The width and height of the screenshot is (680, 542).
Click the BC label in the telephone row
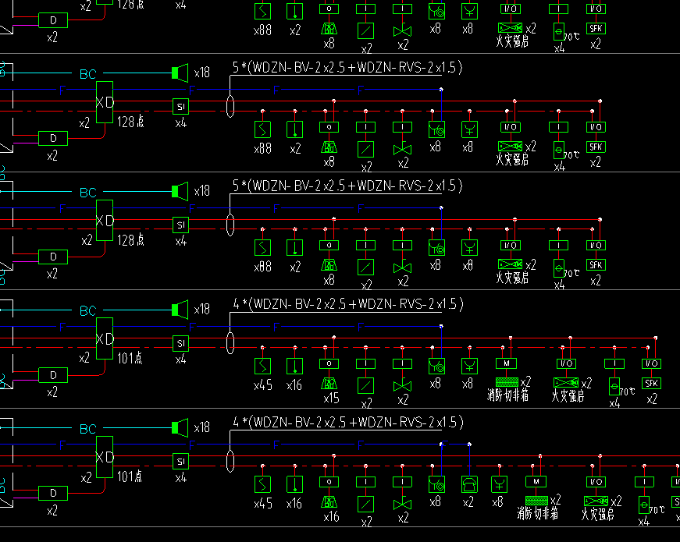88,429
